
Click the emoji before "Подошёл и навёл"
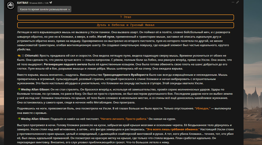tap(19, 119)
